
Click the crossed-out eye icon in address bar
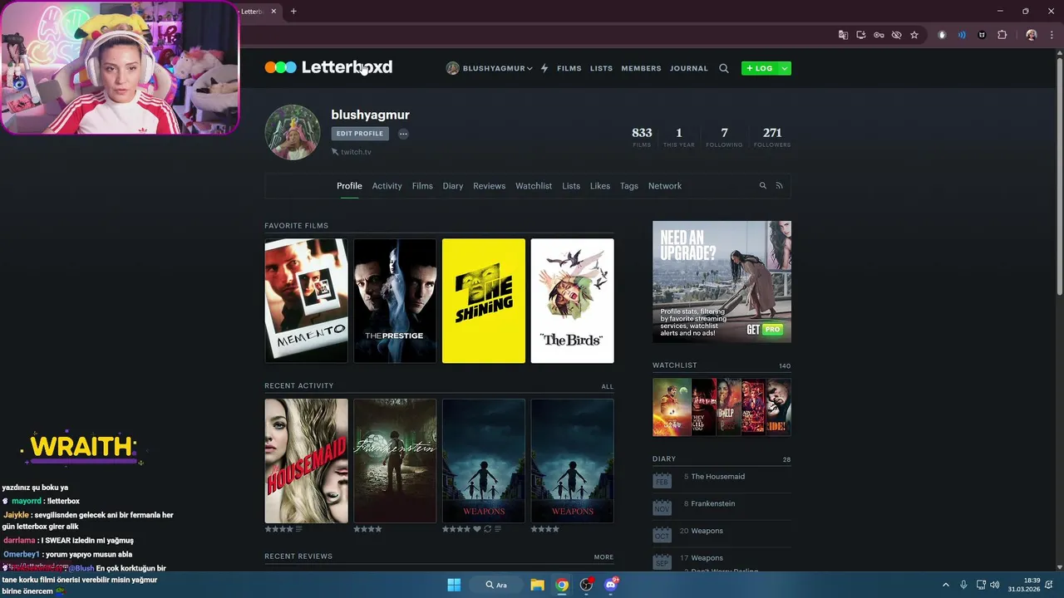tap(896, 35)
